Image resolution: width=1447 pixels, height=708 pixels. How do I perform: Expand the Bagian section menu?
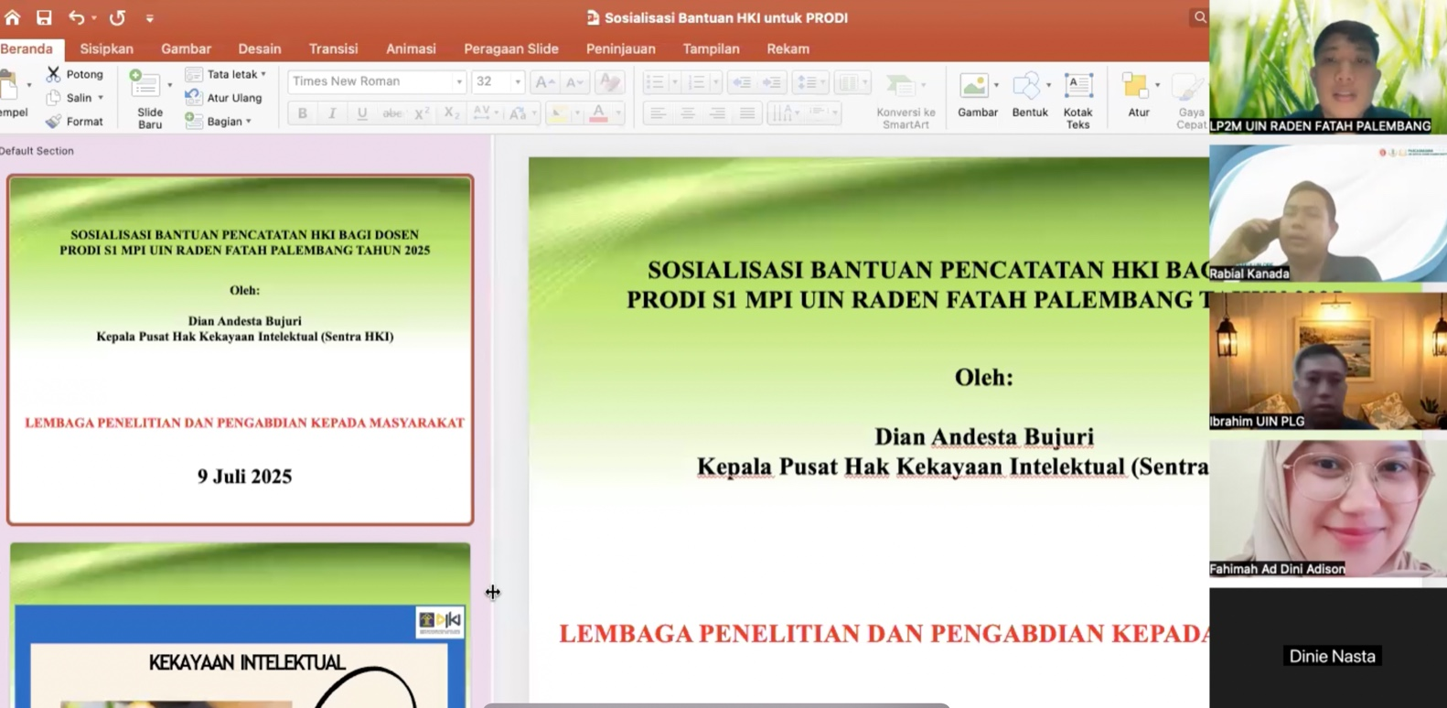(219, 121)
